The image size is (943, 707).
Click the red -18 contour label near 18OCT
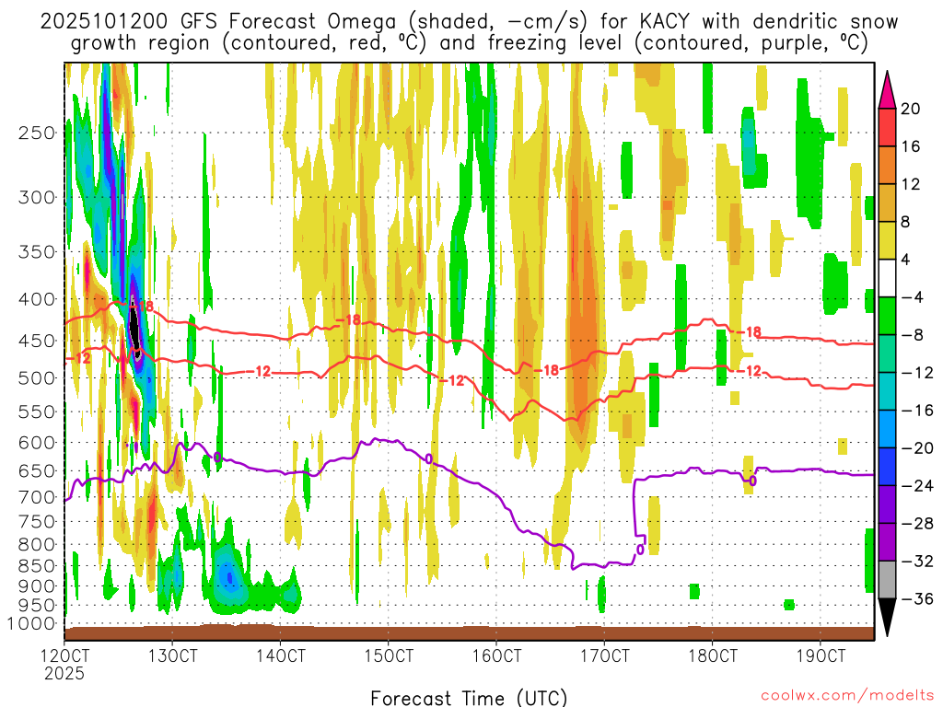tap(750, 331)
